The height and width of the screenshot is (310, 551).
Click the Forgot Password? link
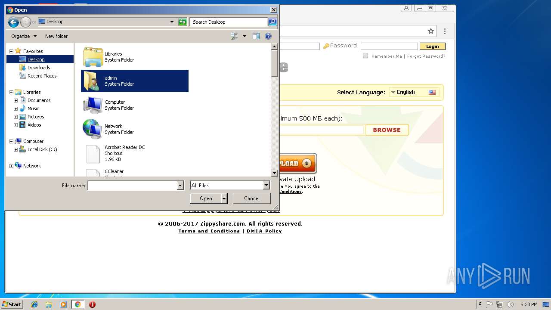click(x=426, y=56)
